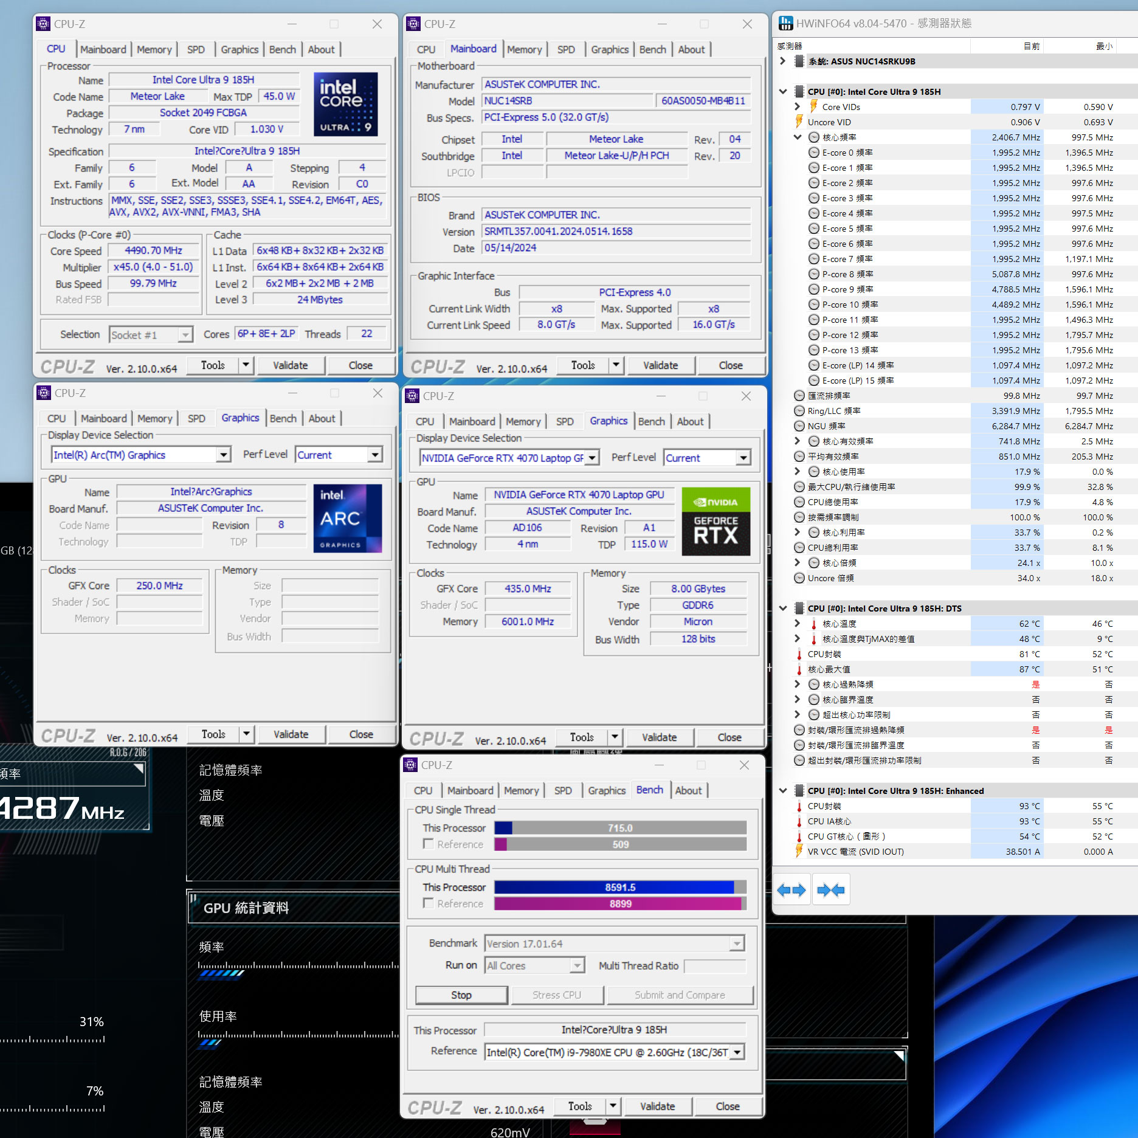Click the clock icon beside E-core 0 row
This screenshot has width=1138, height=1138.
click(x=814, y=152)
